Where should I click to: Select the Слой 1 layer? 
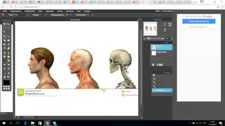[161, 47]
